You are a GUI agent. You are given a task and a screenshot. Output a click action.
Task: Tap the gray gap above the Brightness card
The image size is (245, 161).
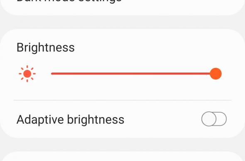(x=122, y=22)
